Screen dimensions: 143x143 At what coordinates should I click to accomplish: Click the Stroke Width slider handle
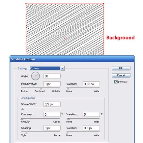pos(22,109)
